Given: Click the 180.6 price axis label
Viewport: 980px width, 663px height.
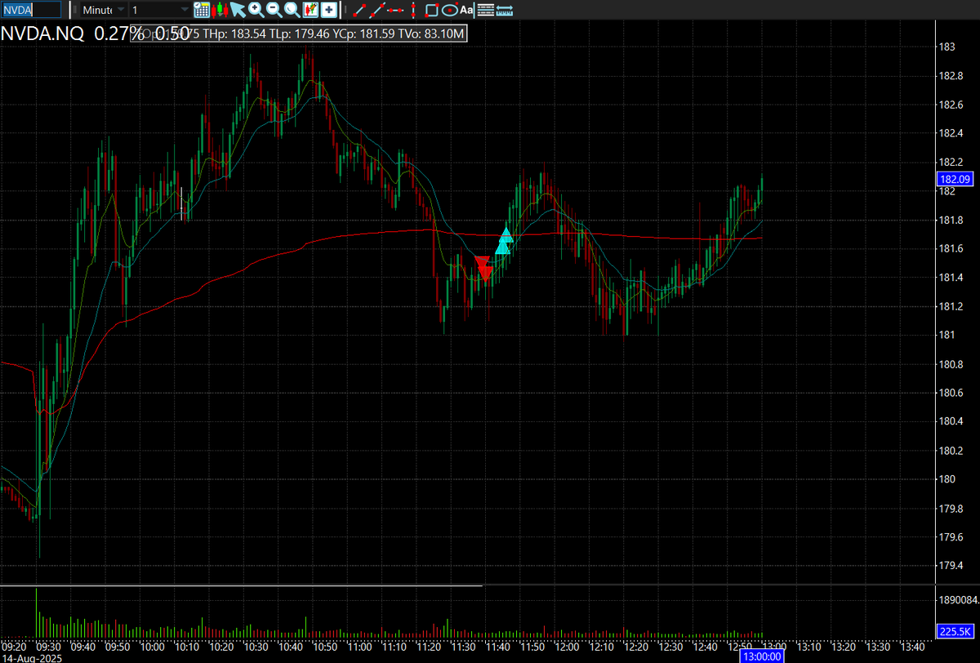Looking at the screenshot, I should [951, 394].
